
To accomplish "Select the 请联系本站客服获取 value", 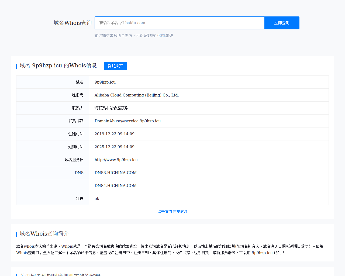I will coord(112,108).
